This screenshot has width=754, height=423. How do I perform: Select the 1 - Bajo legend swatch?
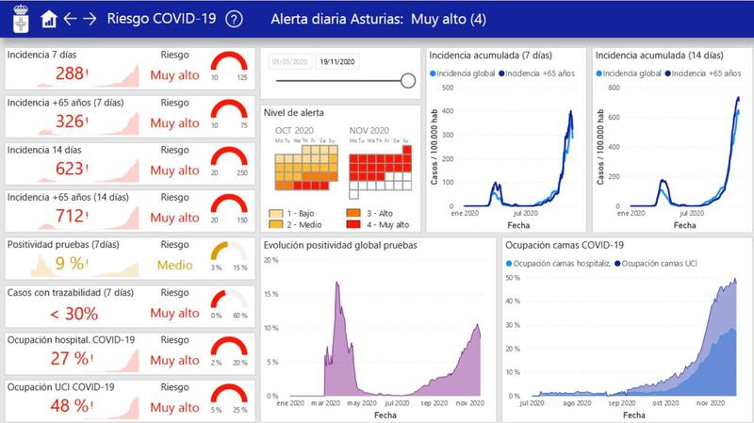(276, 214)
